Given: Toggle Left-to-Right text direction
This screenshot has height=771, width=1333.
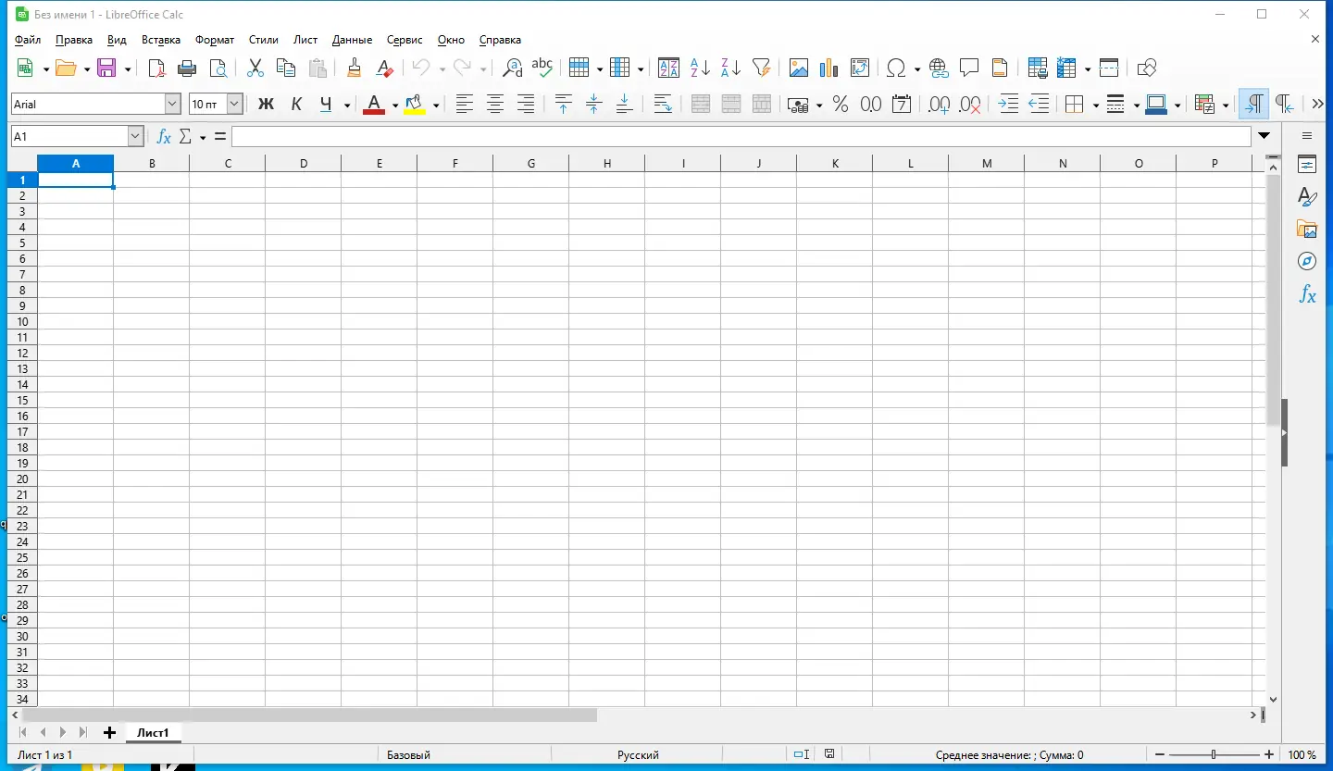Looking at the screenshot, I should [x=1254, y=105].
